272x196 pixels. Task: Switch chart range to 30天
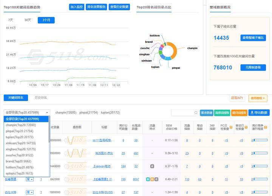click(28, 20)
